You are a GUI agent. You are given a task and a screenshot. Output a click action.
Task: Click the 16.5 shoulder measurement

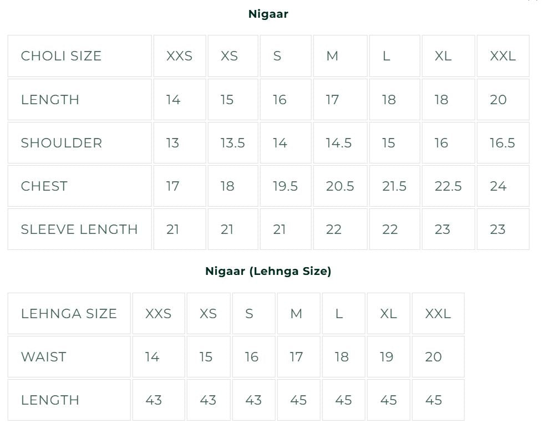(x=502, y=143)
